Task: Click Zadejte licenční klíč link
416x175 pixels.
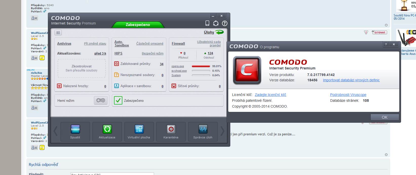Action: click(270, 95)
